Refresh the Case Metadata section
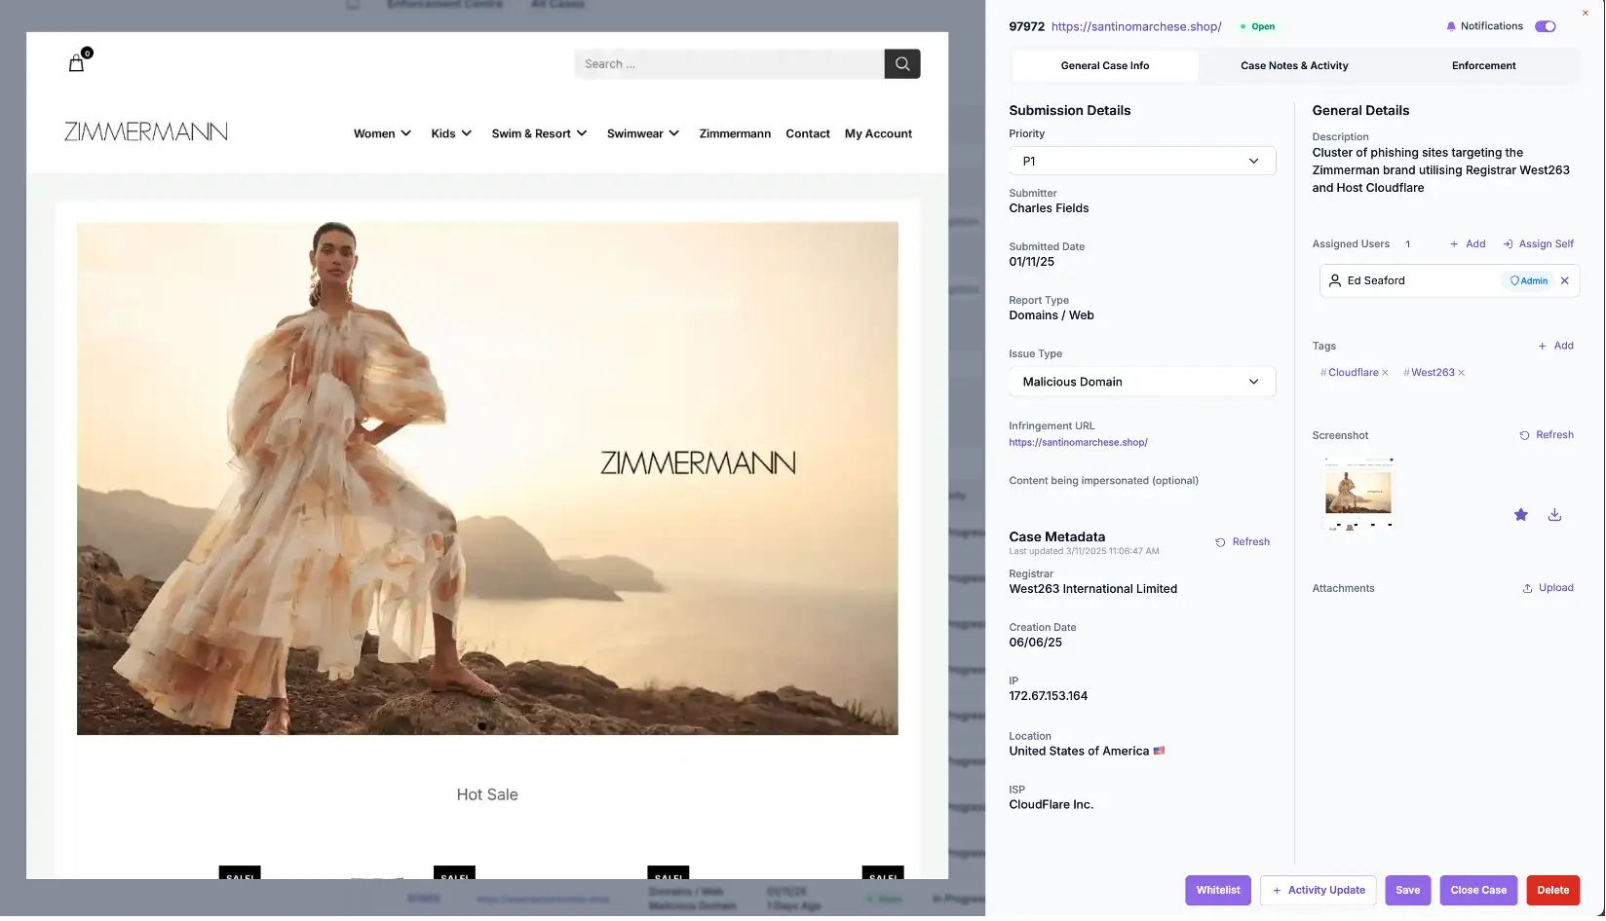Viewport: 1606px width, 921px height. [1243, 542]
